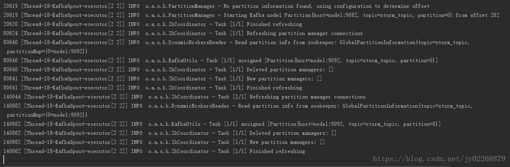510x167 pixels.
Task: Click the second "partitionMap={0=node1:9092}}" continuation line
Action: pyautogui.click(x=48, y=115)
